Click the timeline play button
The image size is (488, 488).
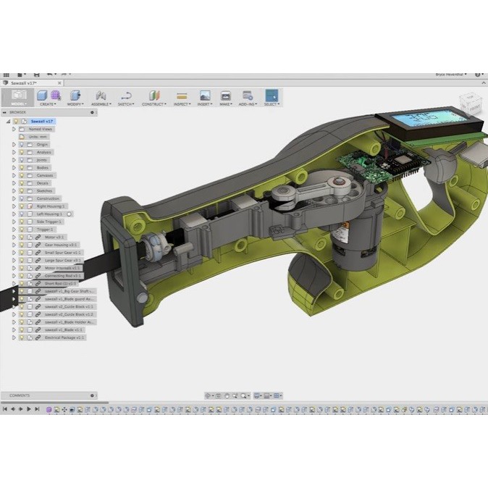(x=28, y=409)
